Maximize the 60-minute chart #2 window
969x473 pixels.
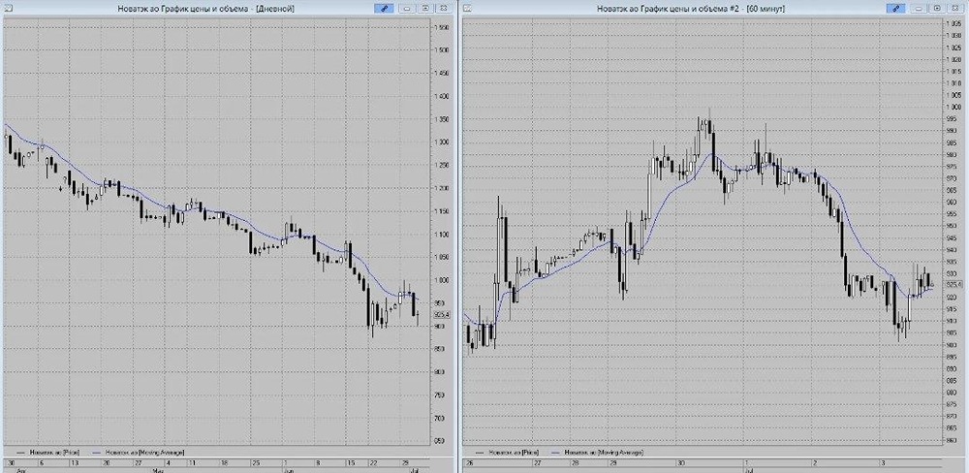937,9
